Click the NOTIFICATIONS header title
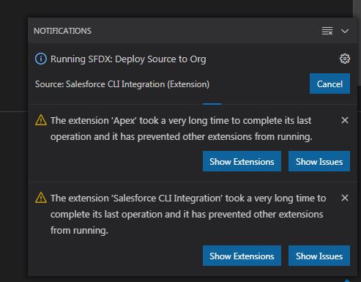The width and height of the screenshot is (361, 282). coord(62,31)
